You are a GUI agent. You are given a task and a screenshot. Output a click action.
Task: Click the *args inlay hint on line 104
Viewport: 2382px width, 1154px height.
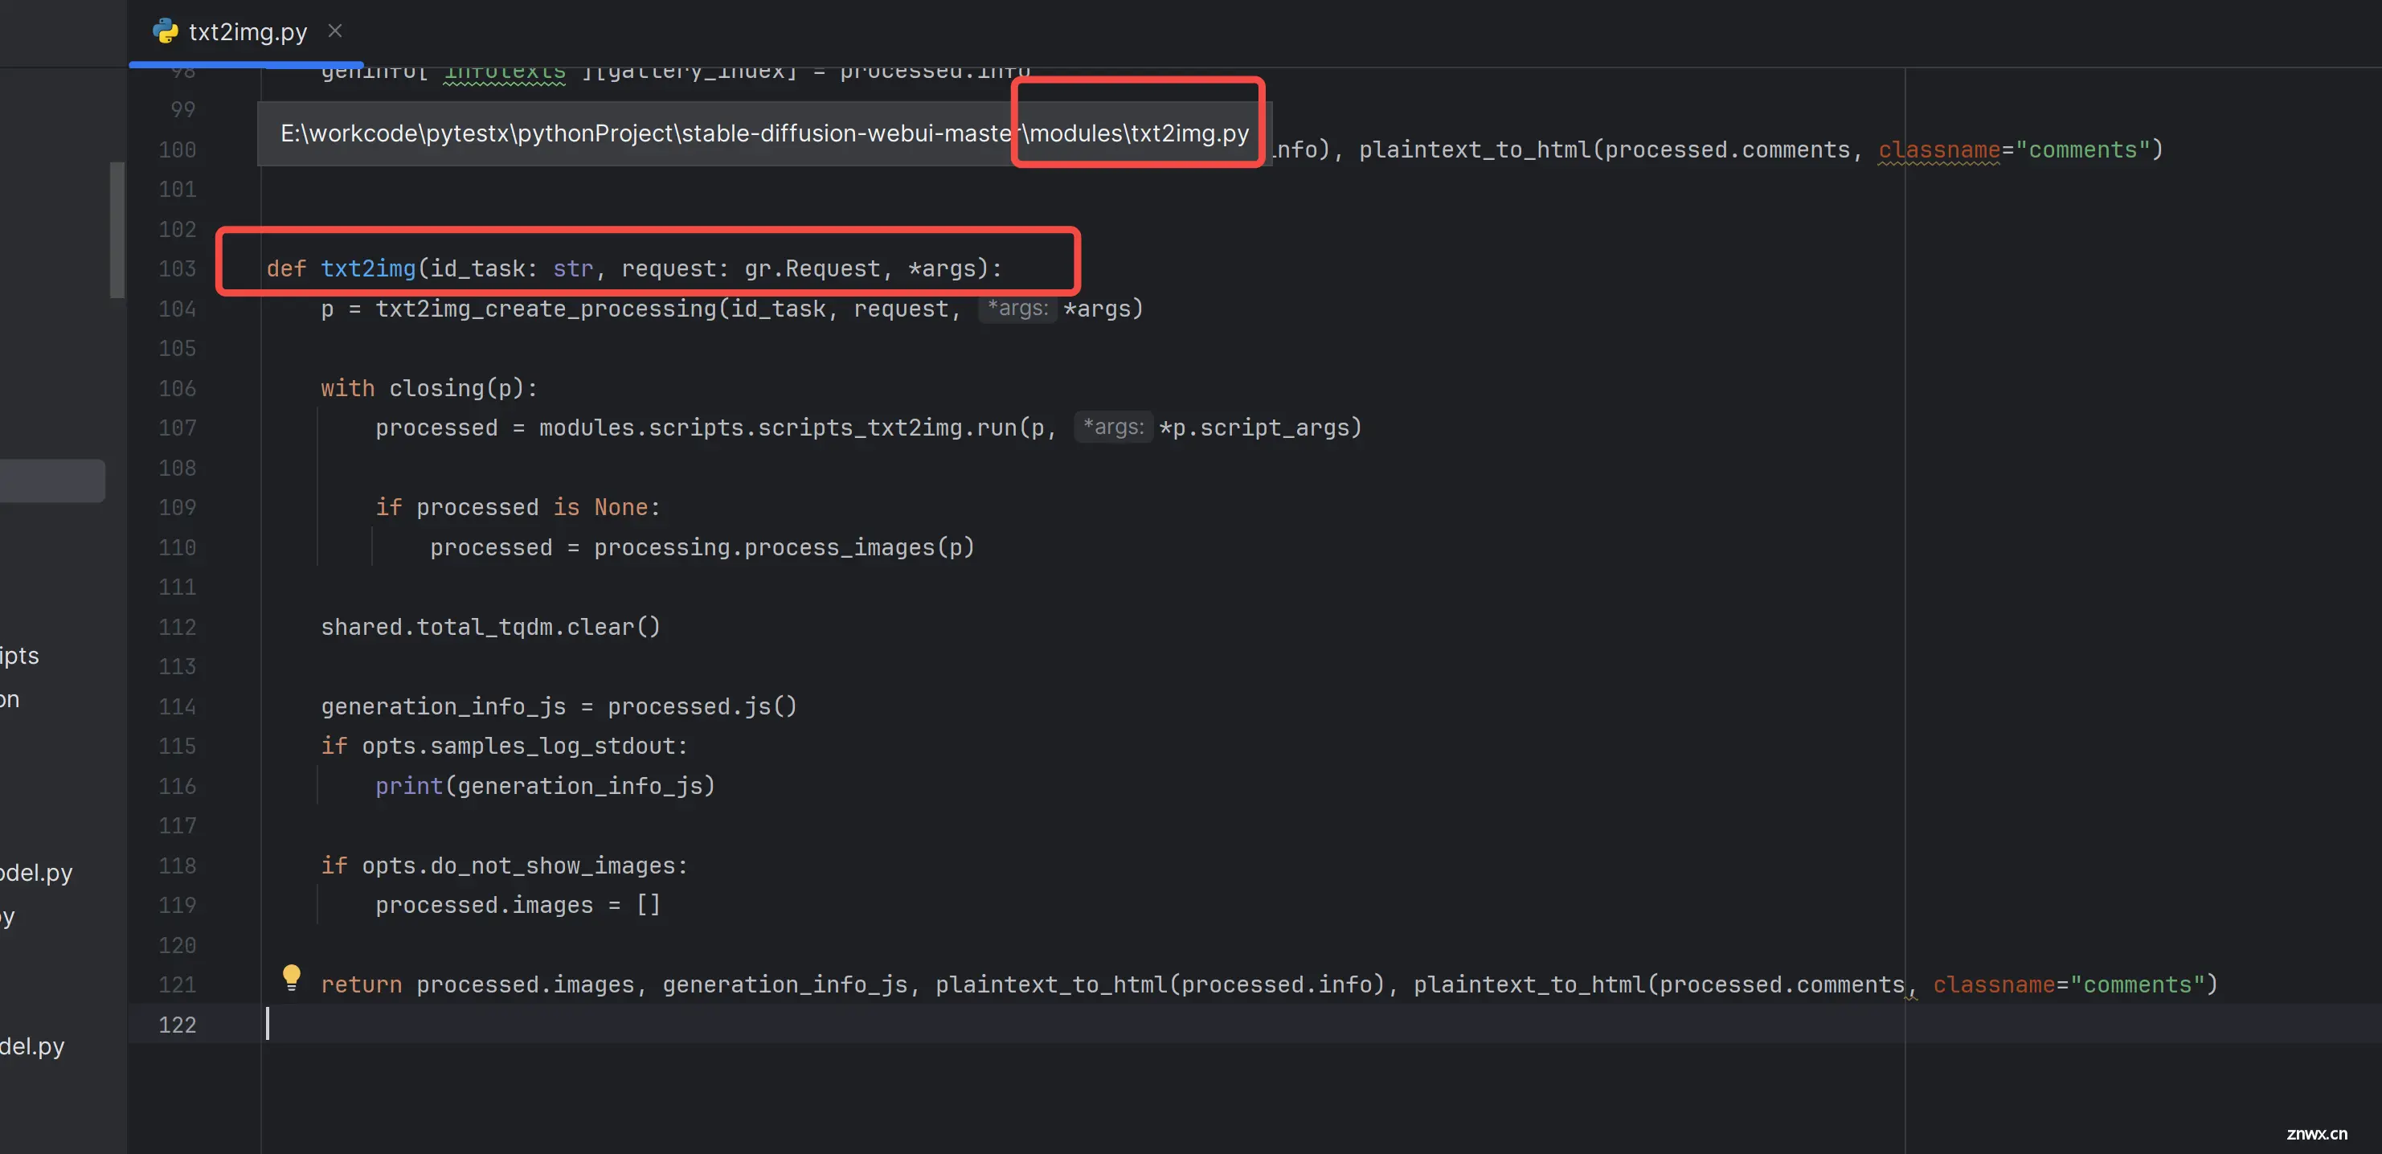pyautogui.click(x=1017, y=309)
